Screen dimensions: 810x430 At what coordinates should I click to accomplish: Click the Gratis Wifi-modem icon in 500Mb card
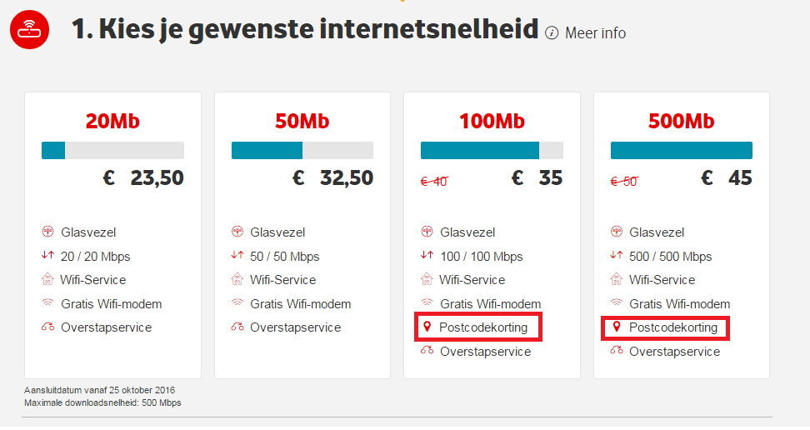point(617,304)
